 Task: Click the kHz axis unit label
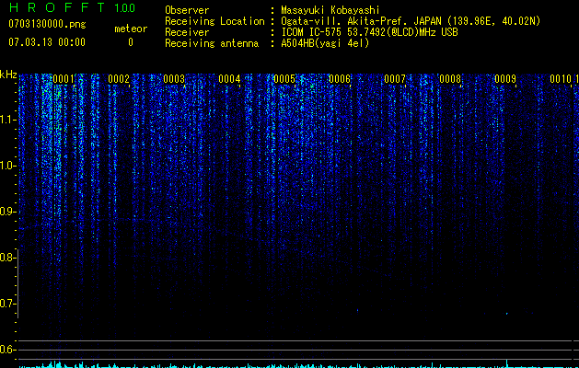pyautogui.click(x=8, y=75)
